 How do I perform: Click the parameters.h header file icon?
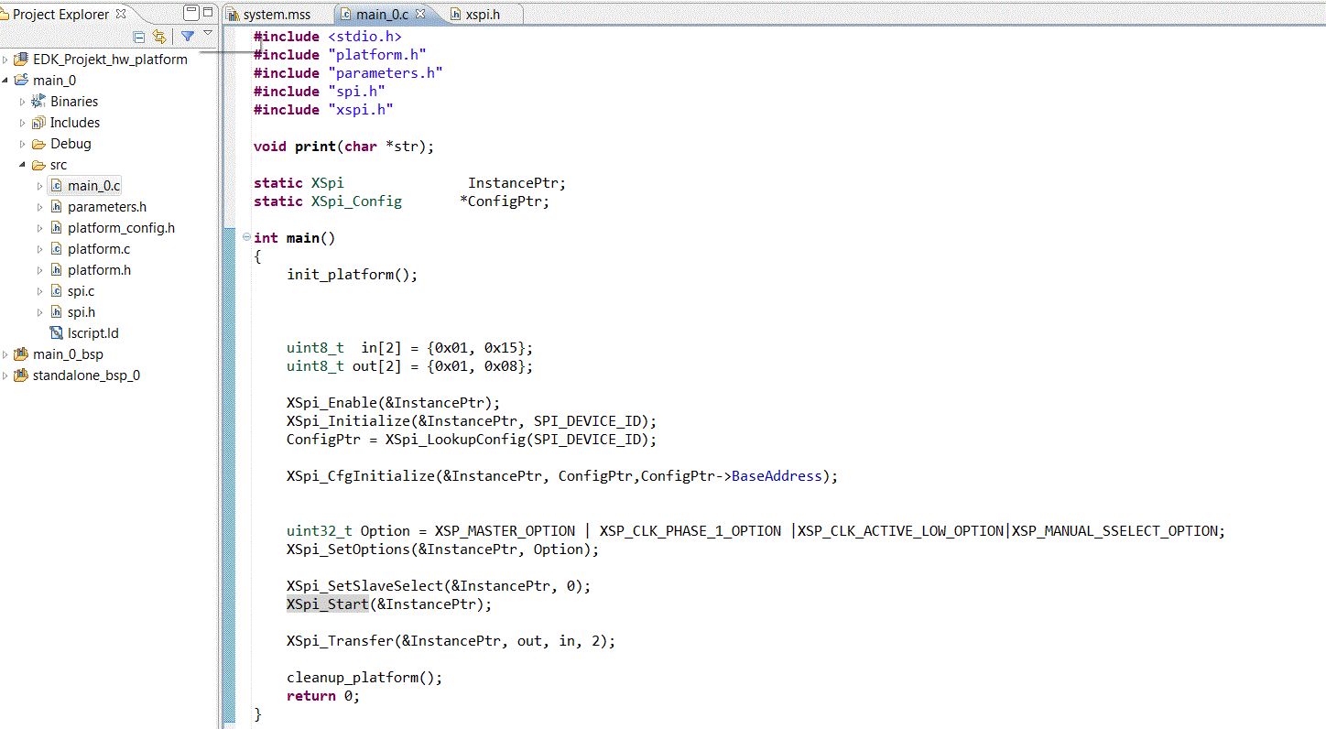[x=56, y=207]
